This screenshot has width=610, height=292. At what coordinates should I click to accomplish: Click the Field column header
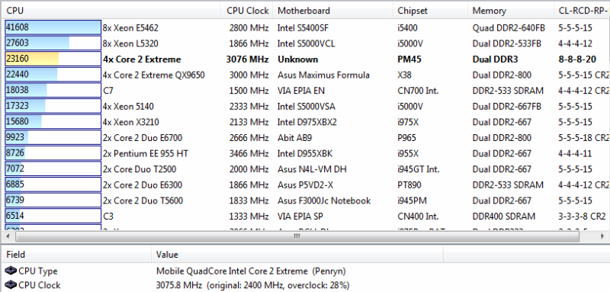tap(77, 255)
